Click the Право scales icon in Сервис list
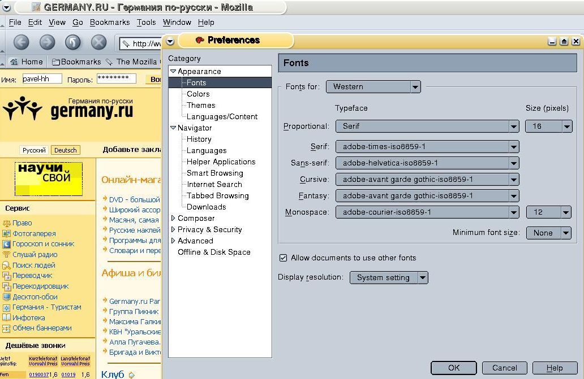Screen dimensions: 584x379 6,223
